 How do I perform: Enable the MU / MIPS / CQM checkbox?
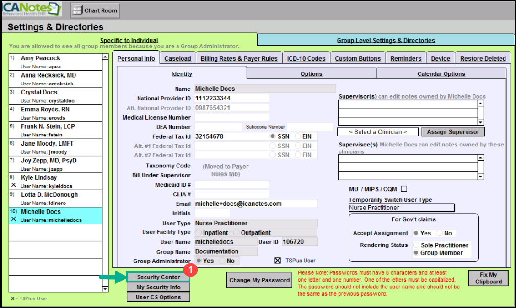coord(403,189)
